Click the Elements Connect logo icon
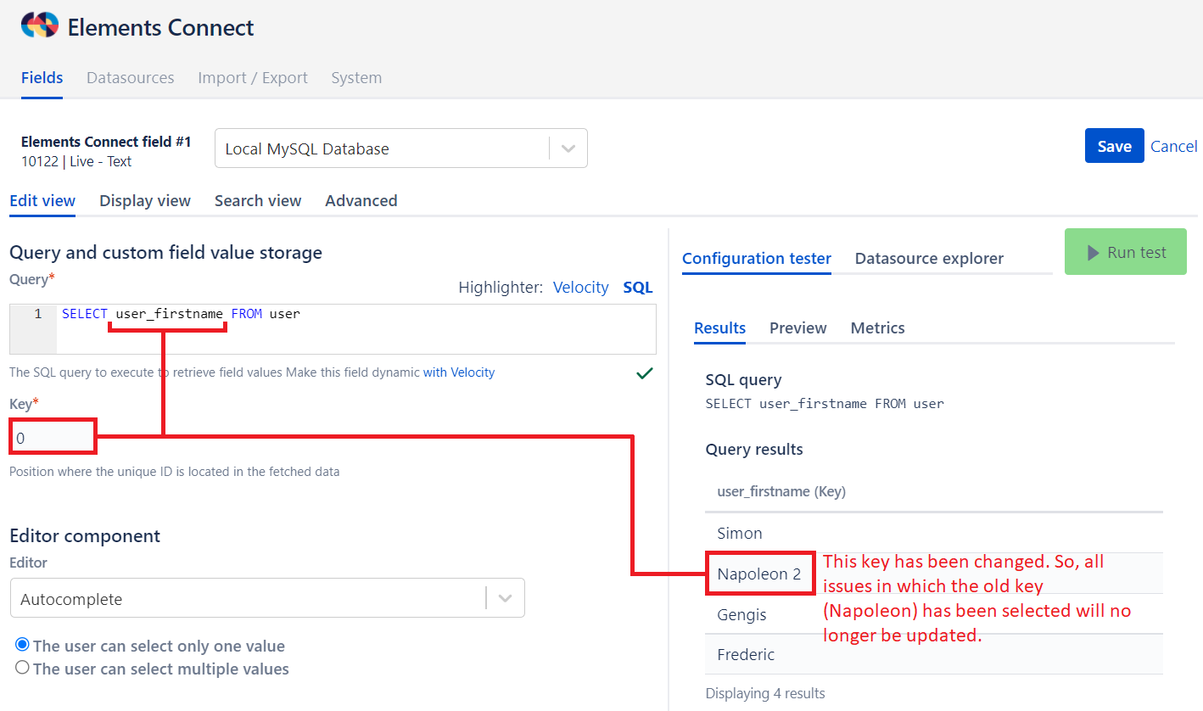1203x711 pixels. pyautogui.click(x=39, y=26)
